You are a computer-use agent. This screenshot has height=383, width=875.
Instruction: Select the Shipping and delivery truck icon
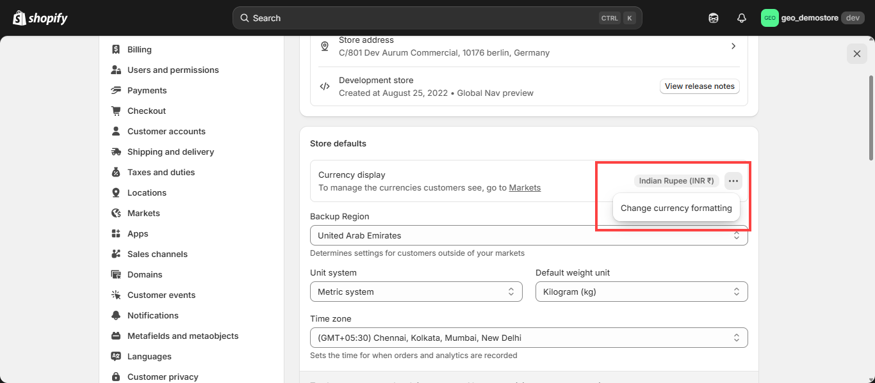click(x=116, y=152)
